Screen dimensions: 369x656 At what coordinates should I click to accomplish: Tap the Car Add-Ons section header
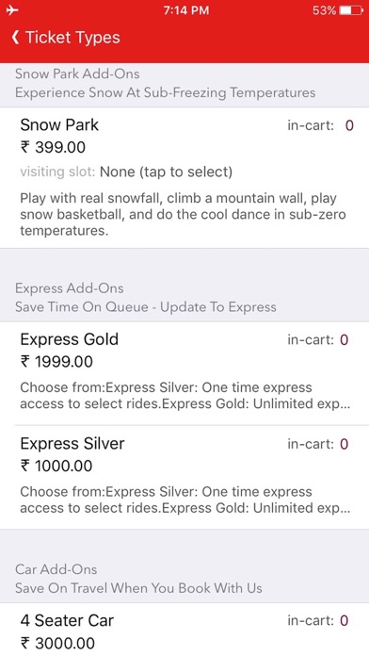pos(184,579)
